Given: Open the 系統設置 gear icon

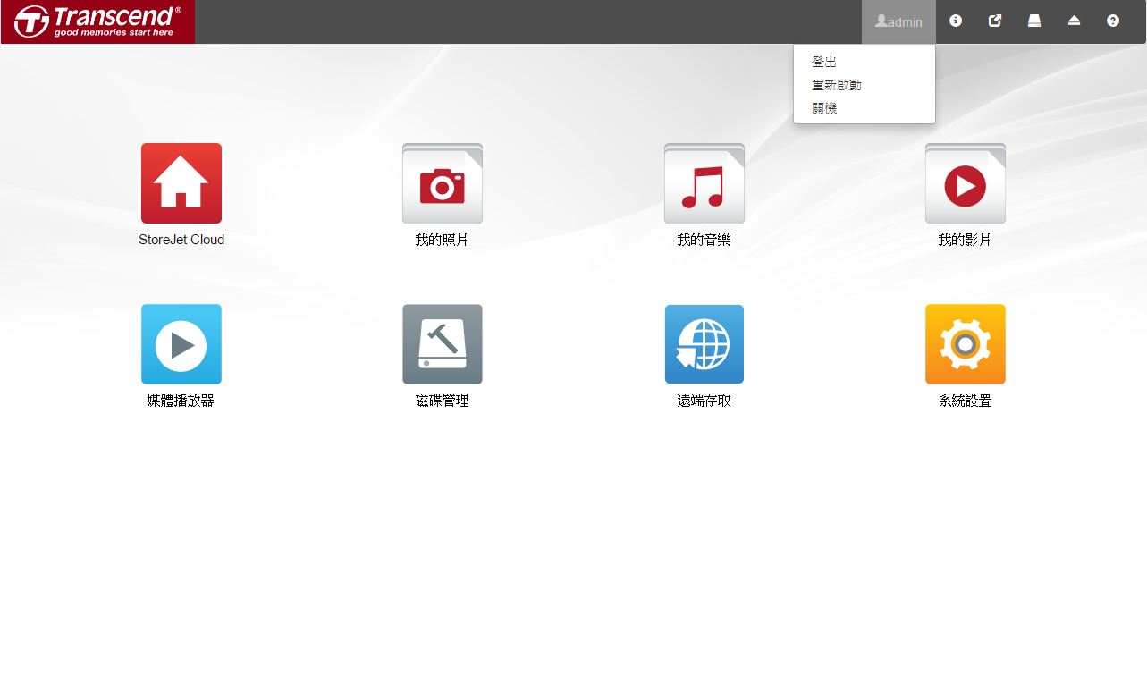Looking at the screenshot, I should pyautogui.click(x=966, y=344).
